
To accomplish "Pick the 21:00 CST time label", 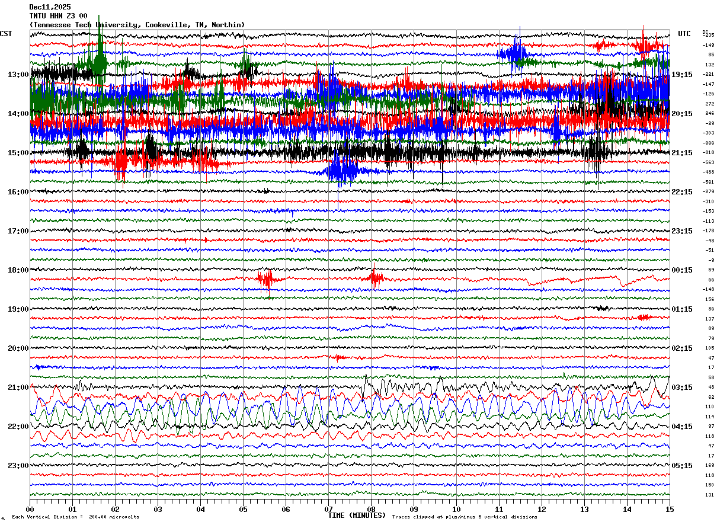I will [18, 388].
